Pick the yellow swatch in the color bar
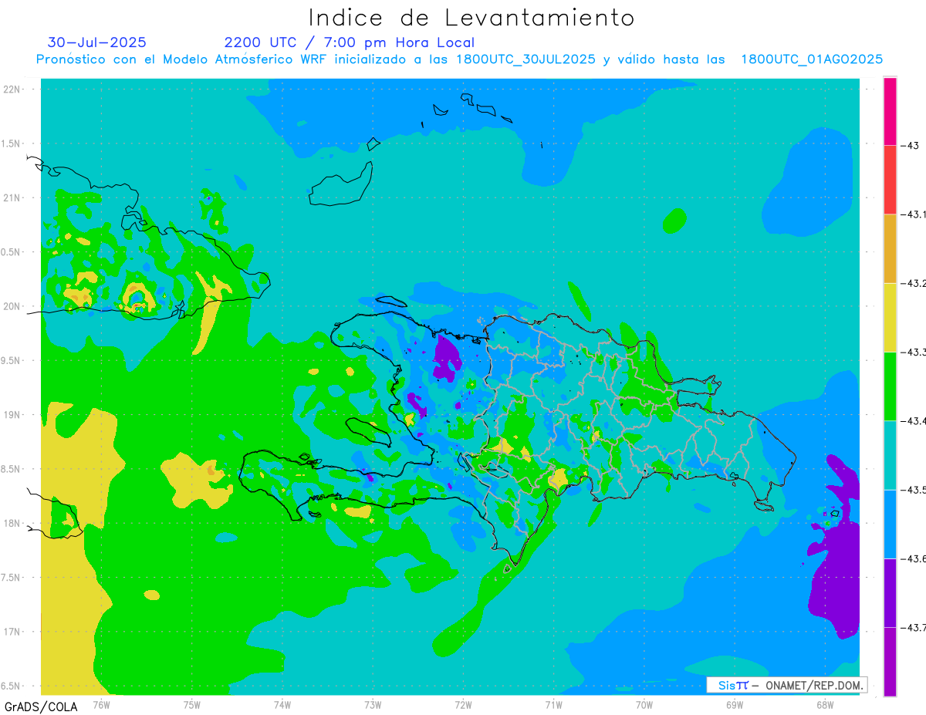The width and height of the screenshot is (926, 715). 890,317
